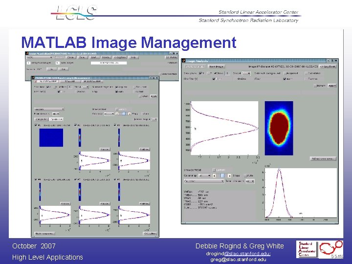Click Calculate button at bottom right of Bunch Length window
Image resolution: width=352 pixels, height=264 pixels.
pyautogui.click(x=150, y=234)
